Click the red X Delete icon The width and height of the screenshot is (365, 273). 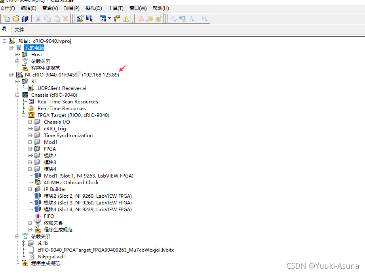[x=66, y=19]
